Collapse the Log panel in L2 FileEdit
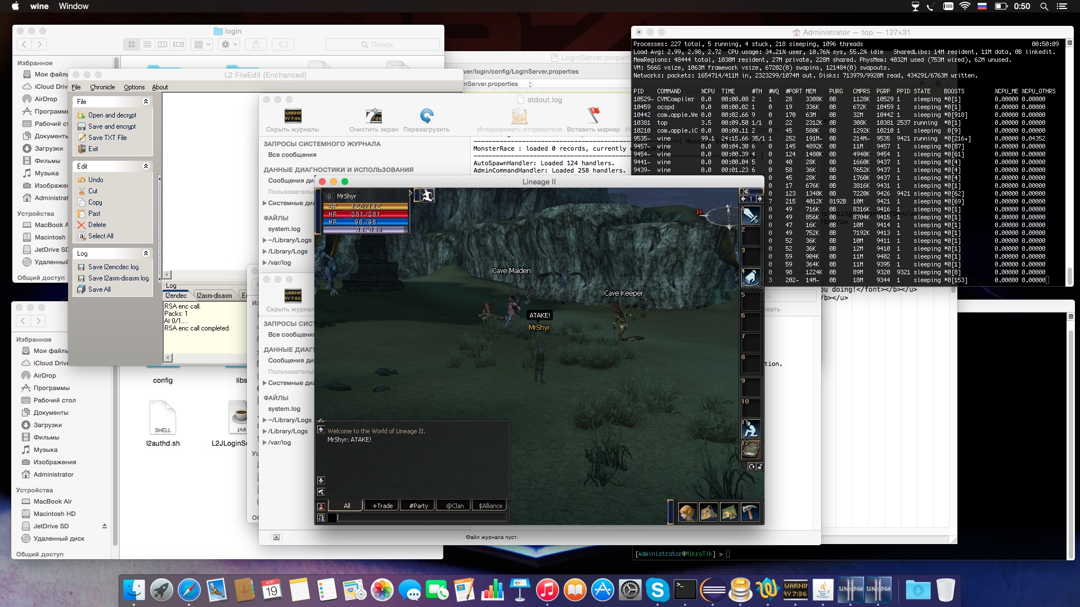 146,253
